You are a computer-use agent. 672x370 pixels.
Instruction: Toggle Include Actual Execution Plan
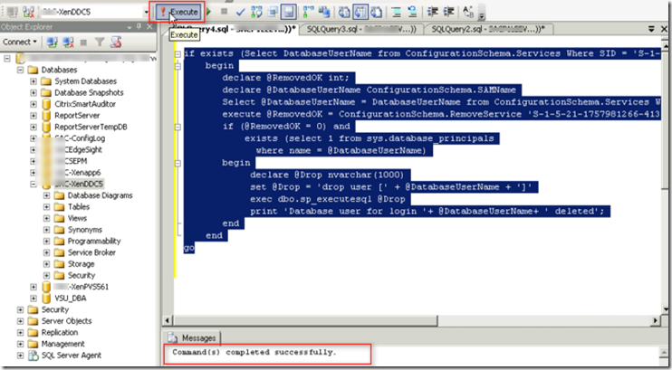click(309, 12)
